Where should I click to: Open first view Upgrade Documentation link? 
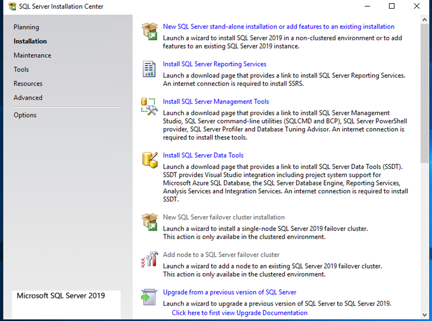click(x=240, y=313)
